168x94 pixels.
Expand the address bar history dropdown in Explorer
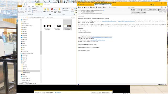pos(71,17)
